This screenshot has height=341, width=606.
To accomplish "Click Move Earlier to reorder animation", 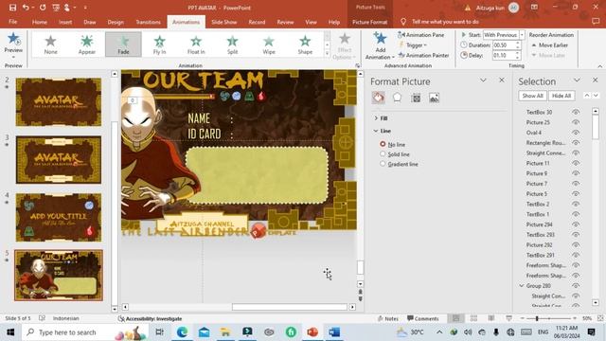I will pyautogui.click(x=550, y=45).
